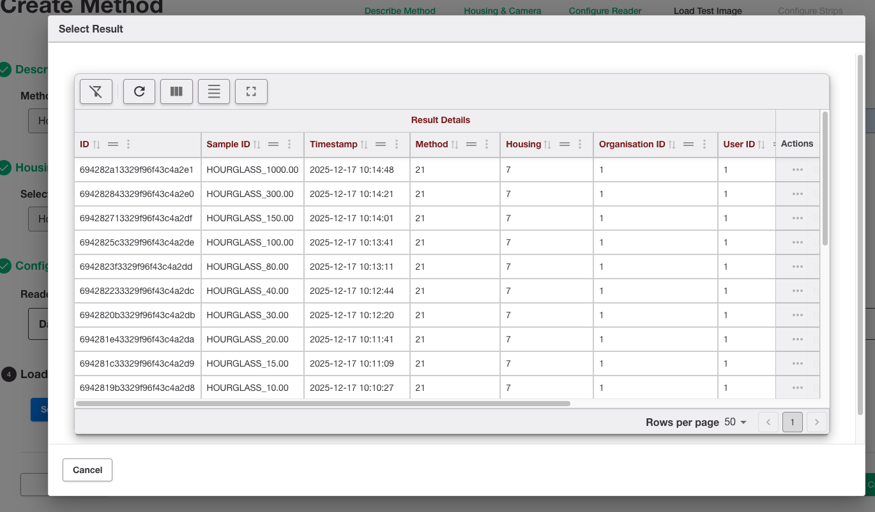Go to previous results page
Image resolution: width=875 pixels, height=512 pixels.
[768, 422]
